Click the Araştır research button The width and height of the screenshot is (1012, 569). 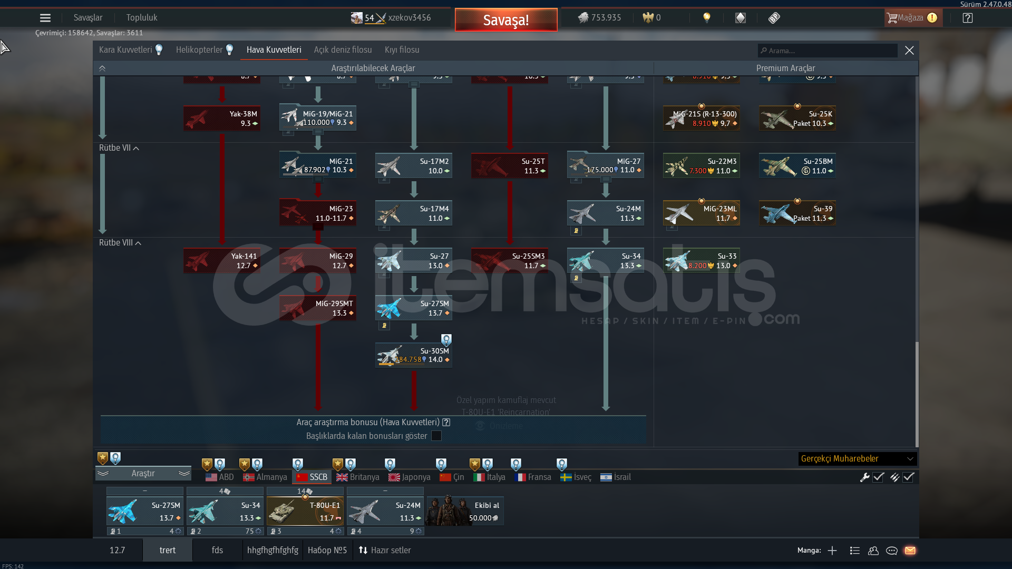pos(143,474)
